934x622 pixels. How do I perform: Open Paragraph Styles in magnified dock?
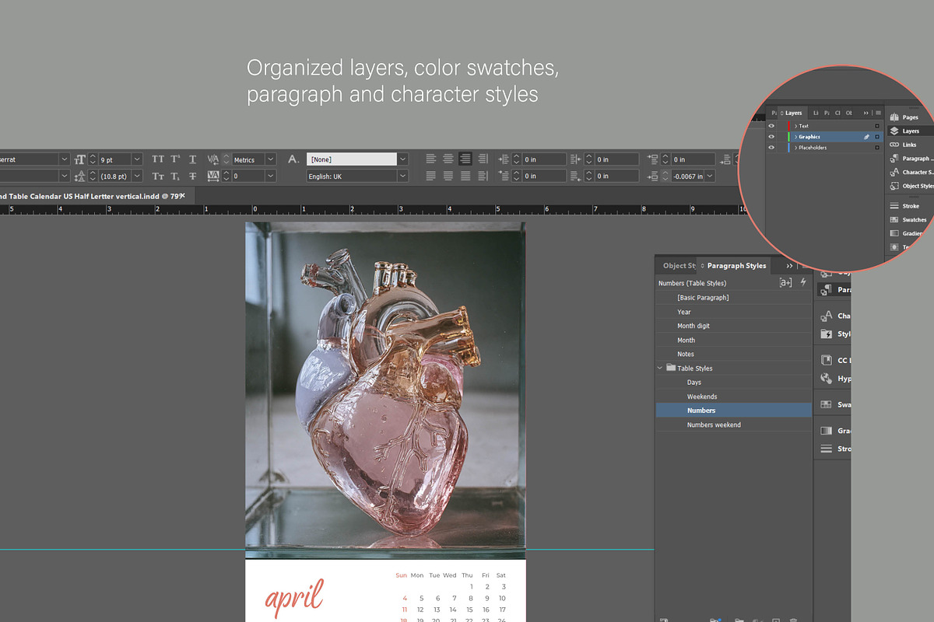click(911, 159)
